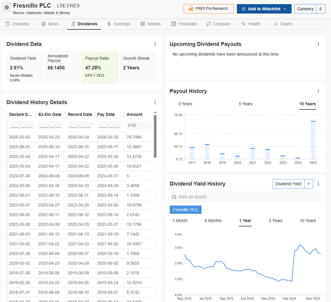The height and width of the screenshot is (302, 331).
Task: Add Fresnillo PLC to Watchlist
Action: point(264,9)
